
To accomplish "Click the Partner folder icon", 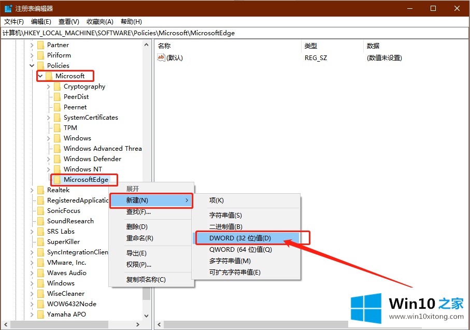I will (40, 45).
